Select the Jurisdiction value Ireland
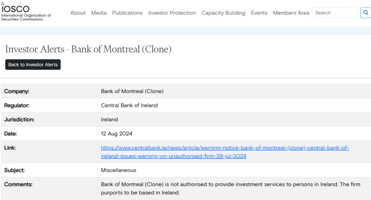Screen dimensions: 371x200 pos(109,120)
